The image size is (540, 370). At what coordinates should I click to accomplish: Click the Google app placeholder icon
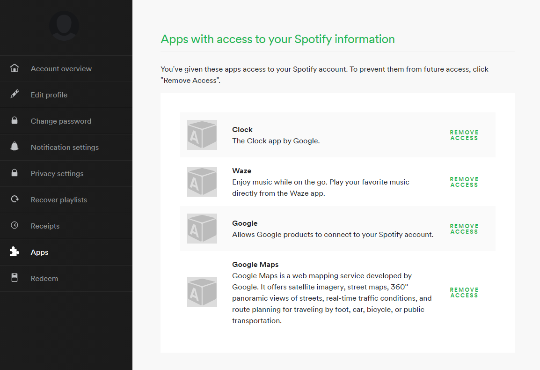[202, 229]
